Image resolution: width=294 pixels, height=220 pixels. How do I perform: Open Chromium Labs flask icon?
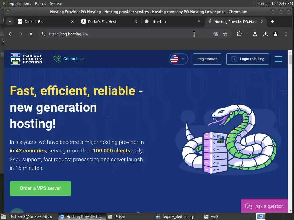[x=255, y=34]
